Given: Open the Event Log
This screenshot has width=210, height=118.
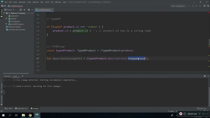Looking at the screenshot, I should (x=201, y=108).
